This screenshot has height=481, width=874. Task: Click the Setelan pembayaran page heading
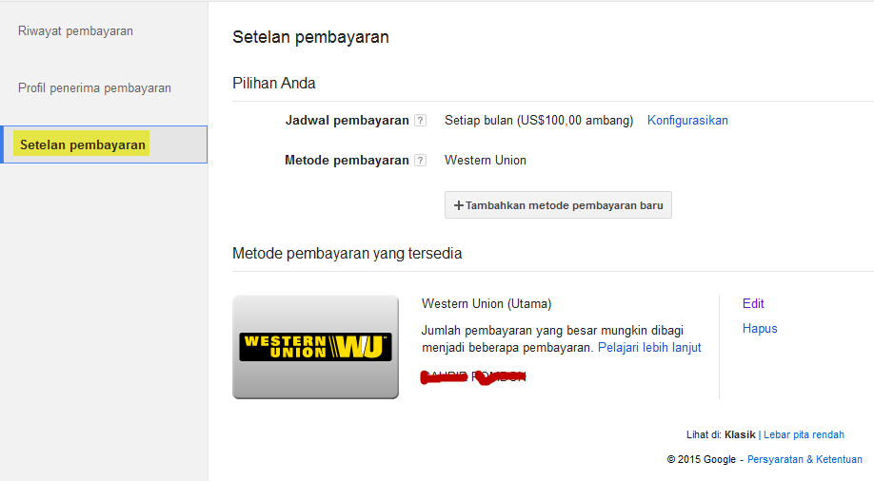(x=310, y=37)
